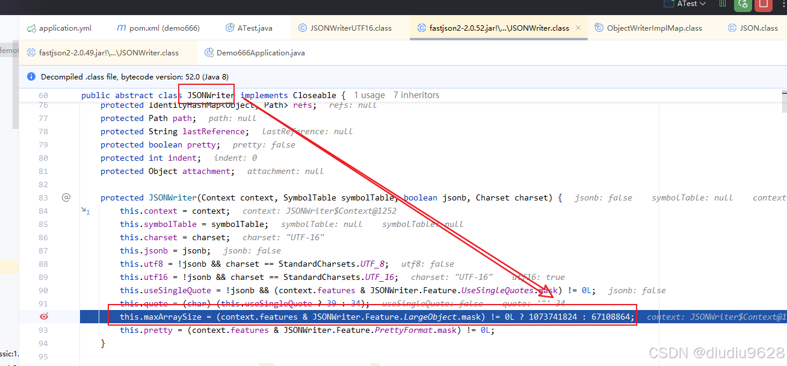787x366 pixels.
Task: Click line number 77 in the gutter
Action: pos(43,118)
